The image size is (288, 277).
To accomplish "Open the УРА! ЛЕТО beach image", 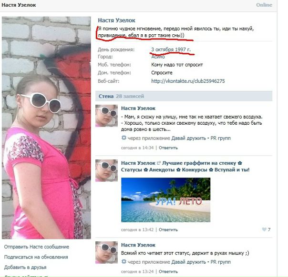I will 165,200.
